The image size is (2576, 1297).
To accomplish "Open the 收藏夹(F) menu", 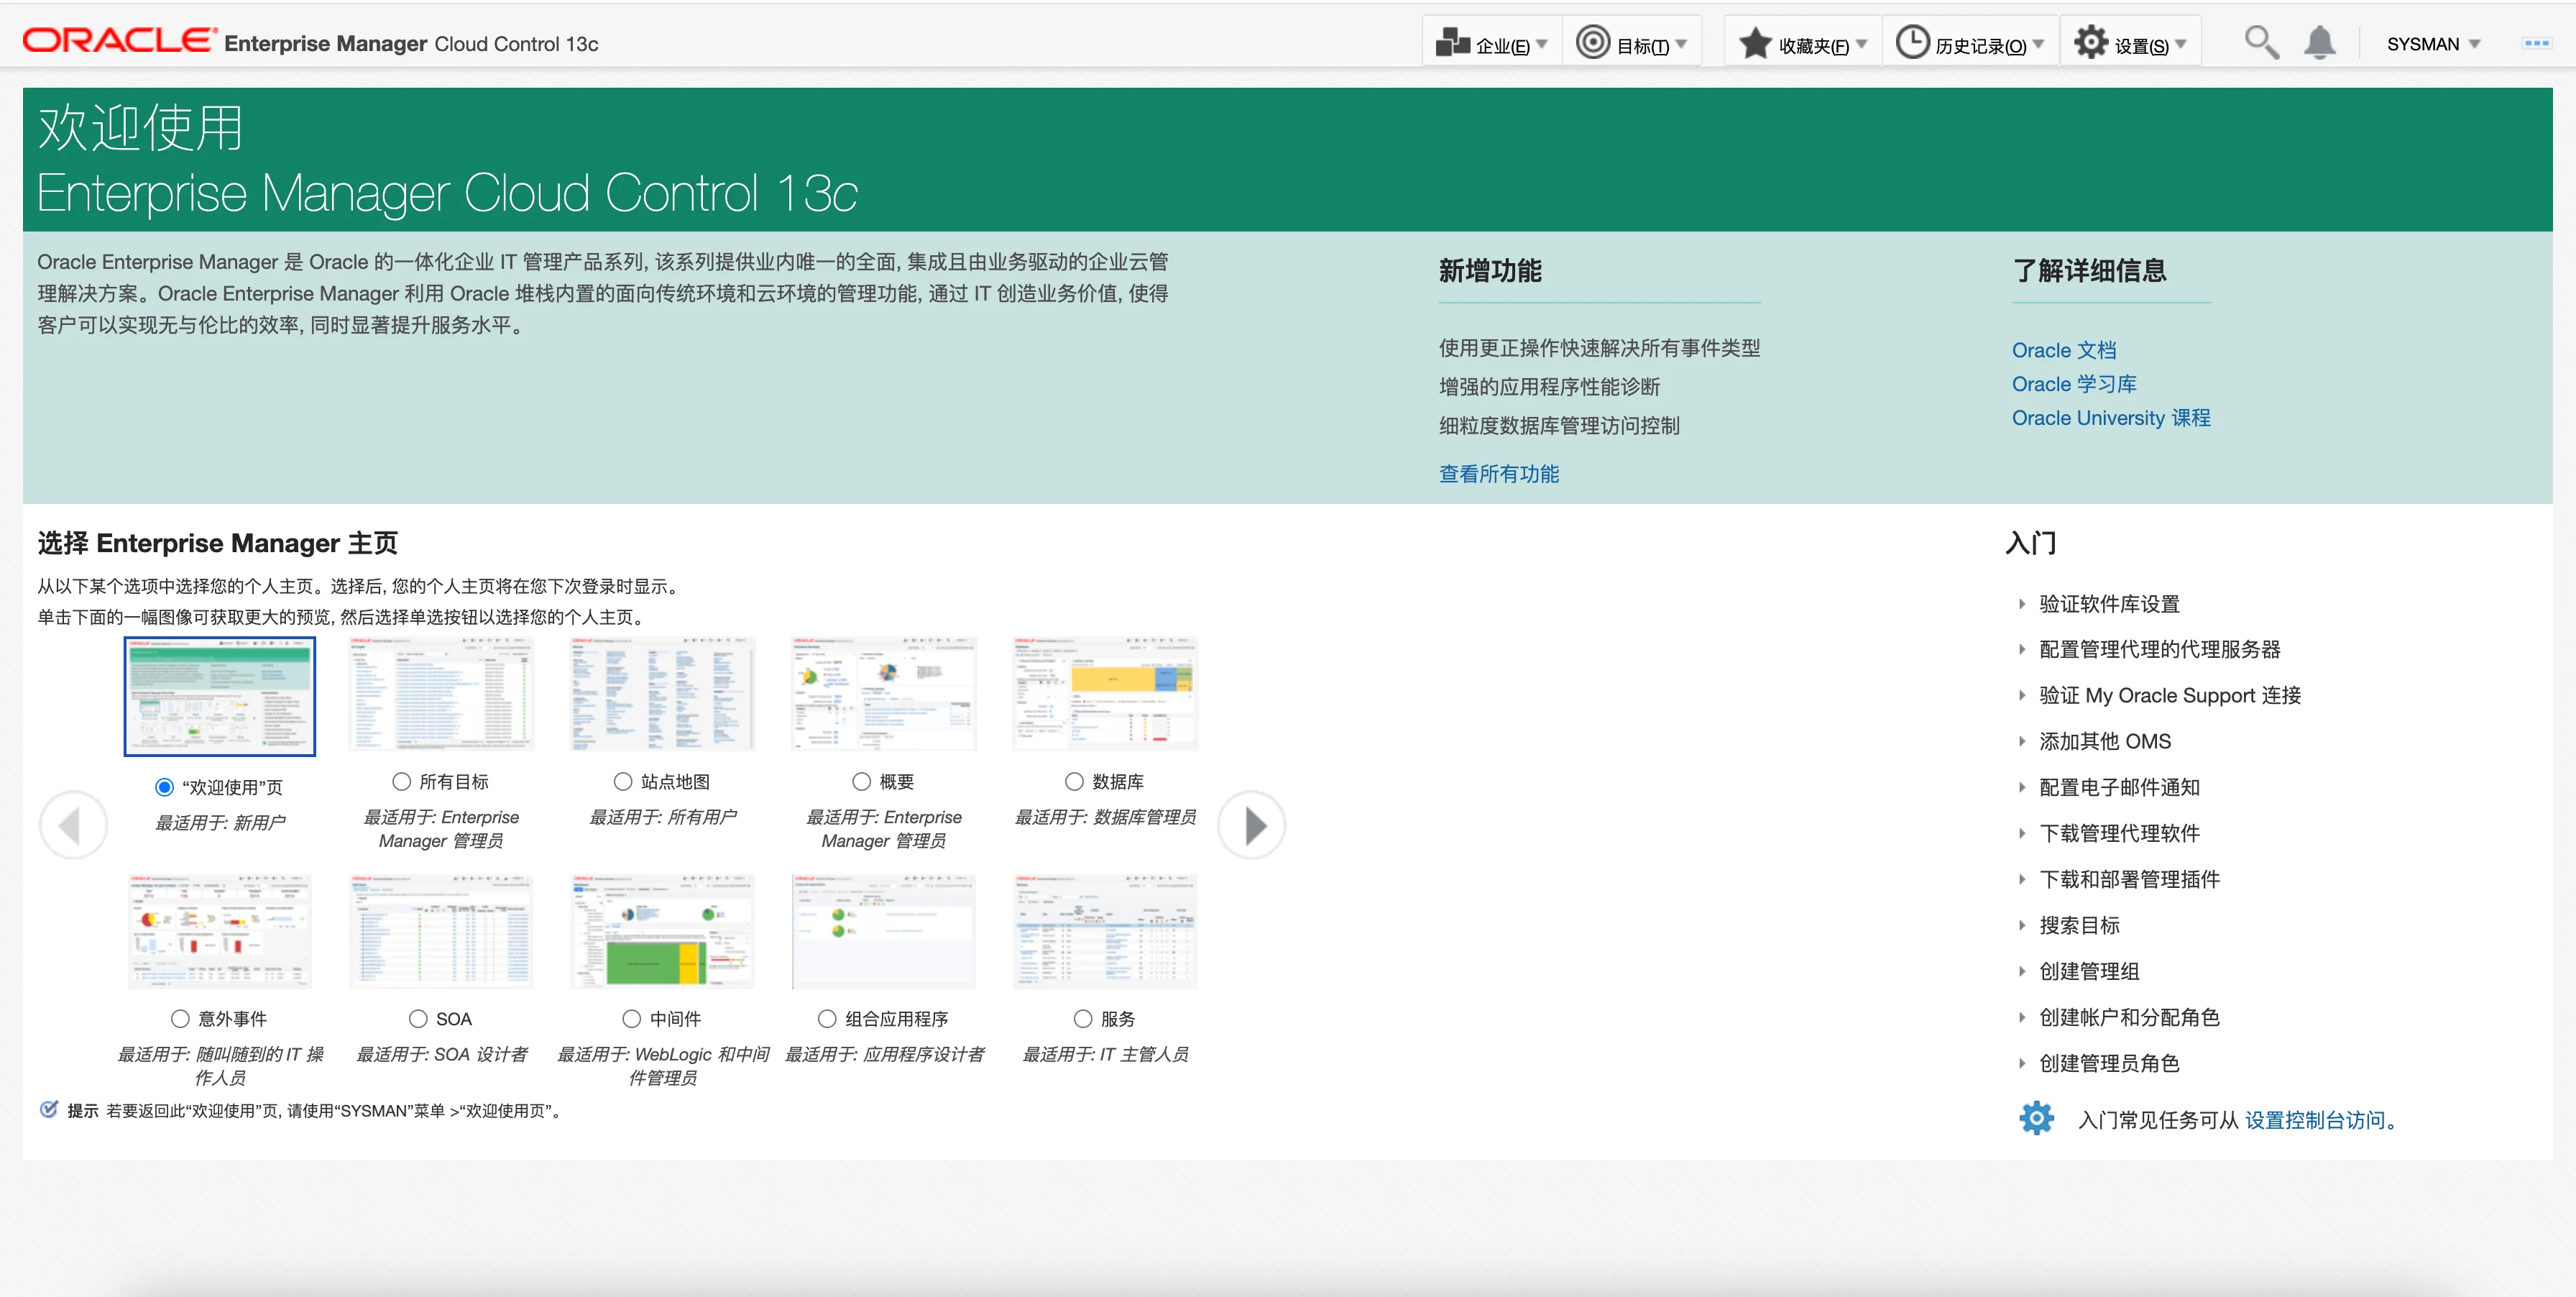I will 1813,46.
